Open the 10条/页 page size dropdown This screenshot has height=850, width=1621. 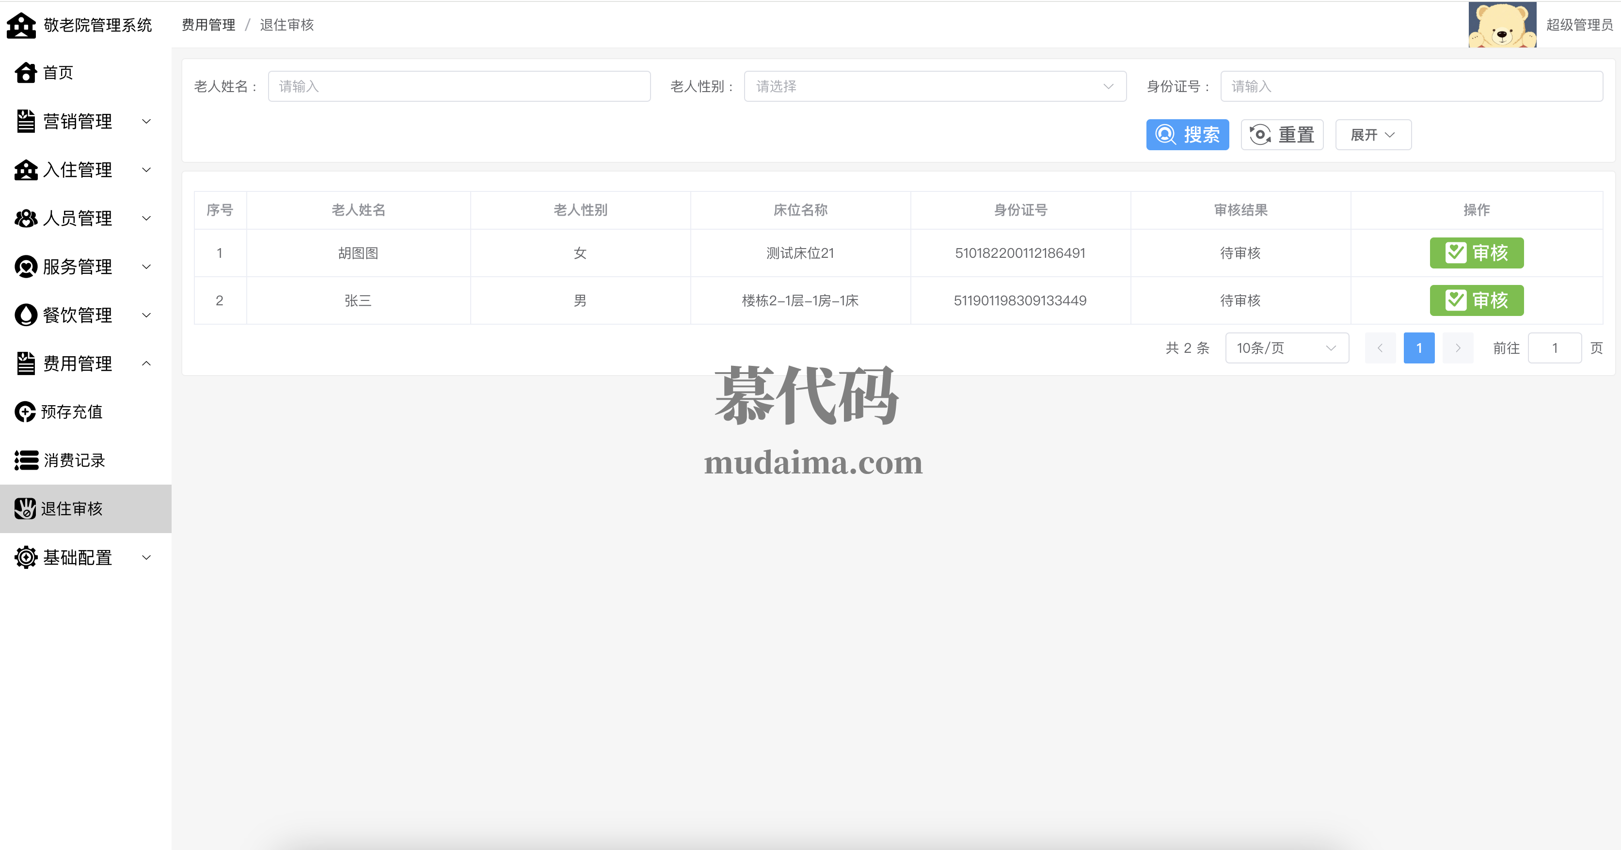click(x=1286, y=348)
